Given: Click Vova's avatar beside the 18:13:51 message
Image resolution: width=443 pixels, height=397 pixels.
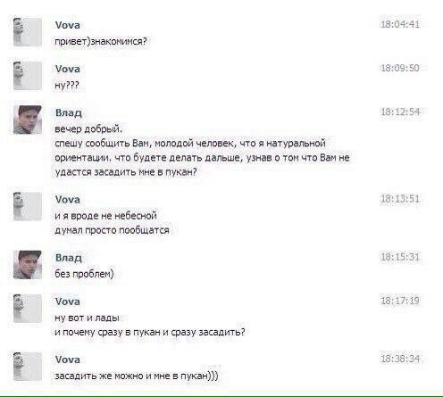Looking at the screenshot, I should tap(28, 206).
